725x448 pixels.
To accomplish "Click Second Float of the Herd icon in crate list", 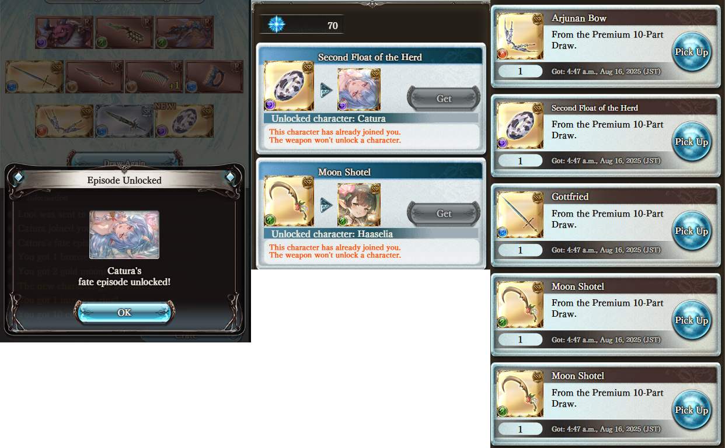I will point(520,125).
